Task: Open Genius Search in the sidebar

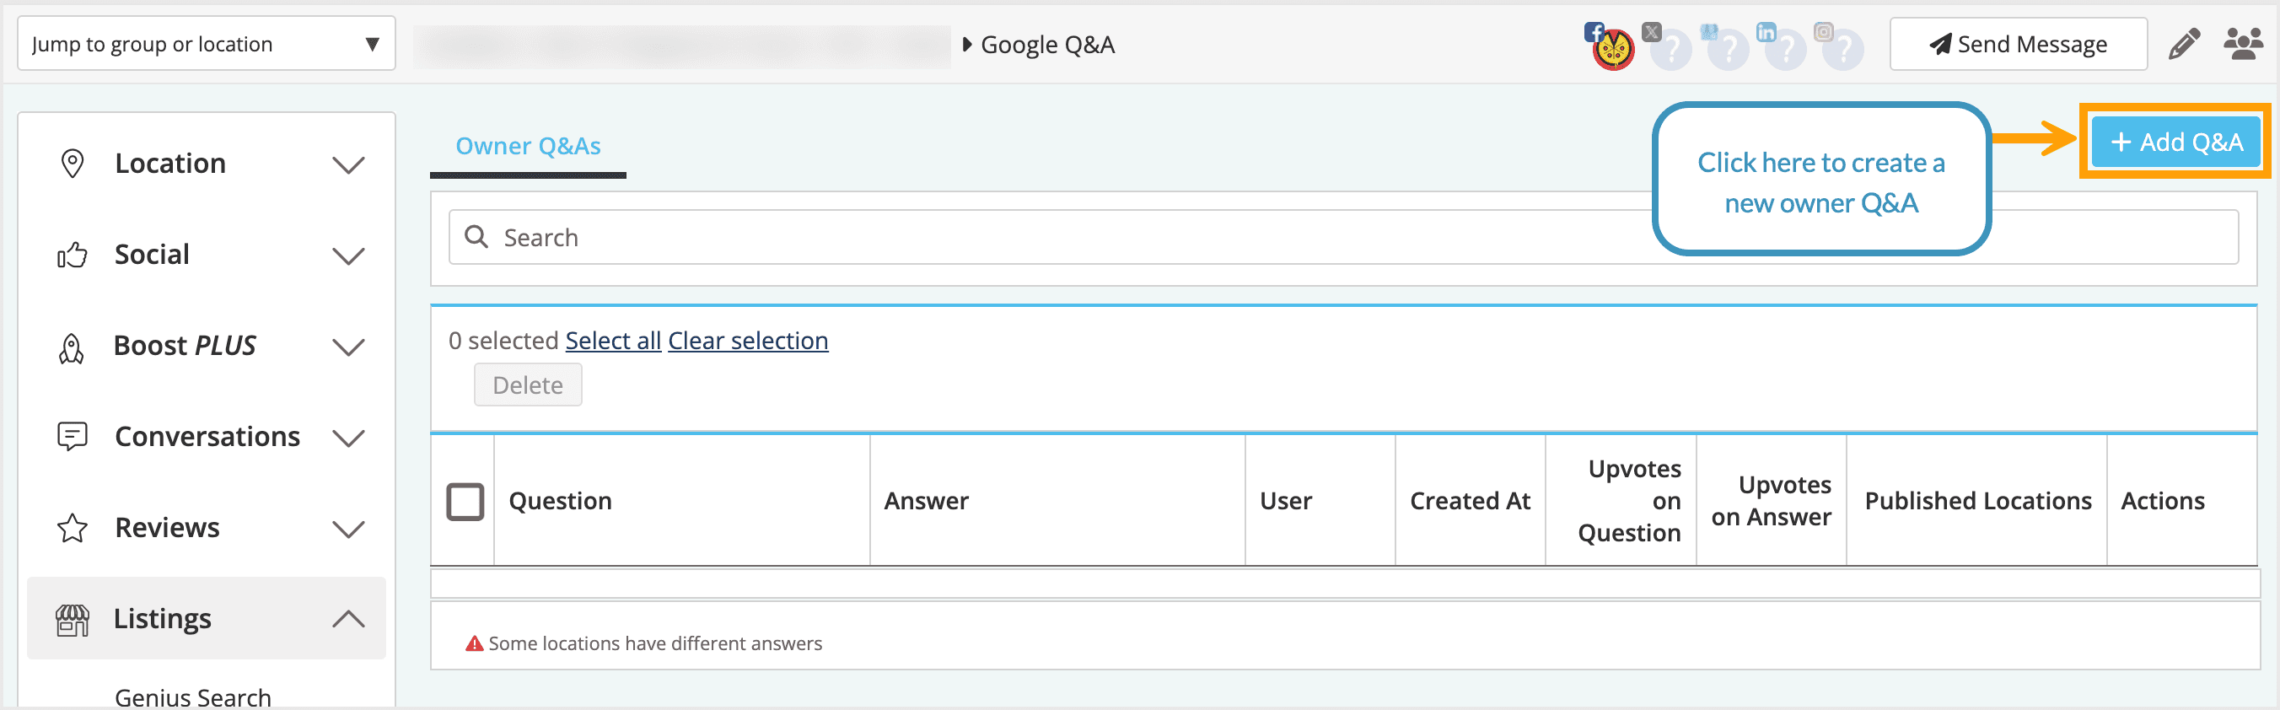Action: click(193, 697)
